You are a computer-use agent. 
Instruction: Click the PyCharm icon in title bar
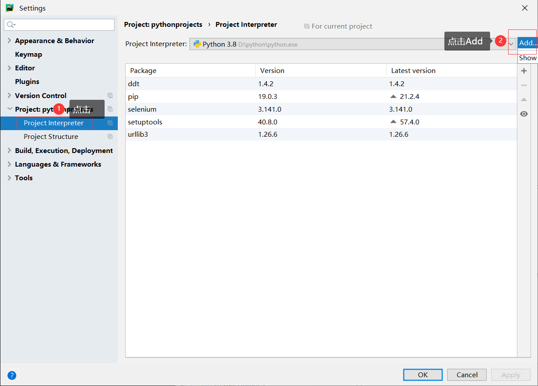(9, 7)
